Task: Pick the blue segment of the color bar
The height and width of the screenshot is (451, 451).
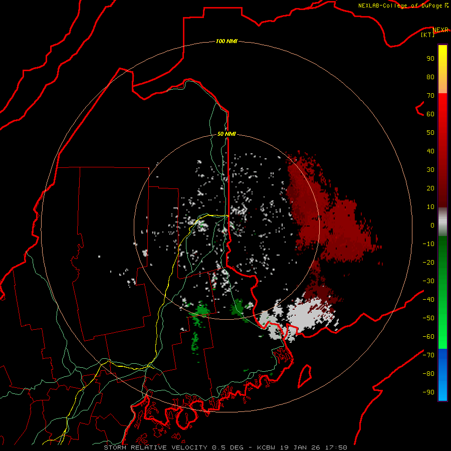Action: 442,375
